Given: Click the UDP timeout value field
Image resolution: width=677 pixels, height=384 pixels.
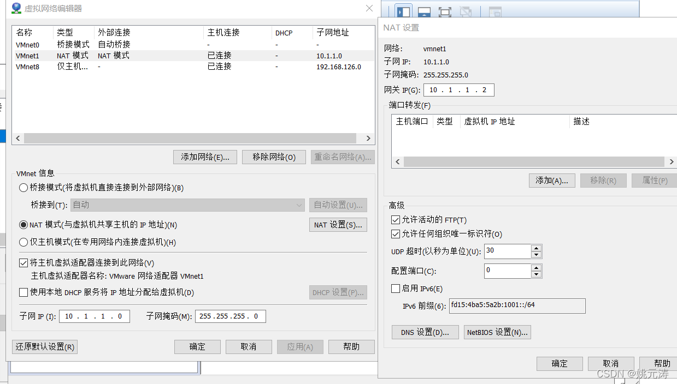Looking at the screenshot, I should (x=508, y=251).
